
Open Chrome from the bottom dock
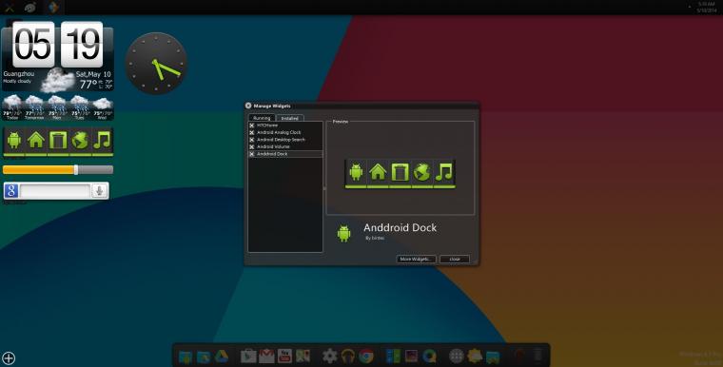tap(366, 356)
